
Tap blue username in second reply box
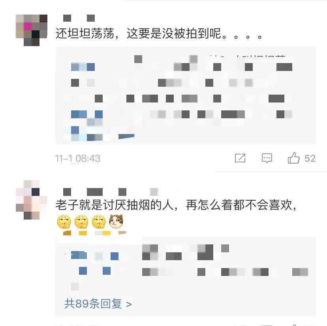pos(95,256)
